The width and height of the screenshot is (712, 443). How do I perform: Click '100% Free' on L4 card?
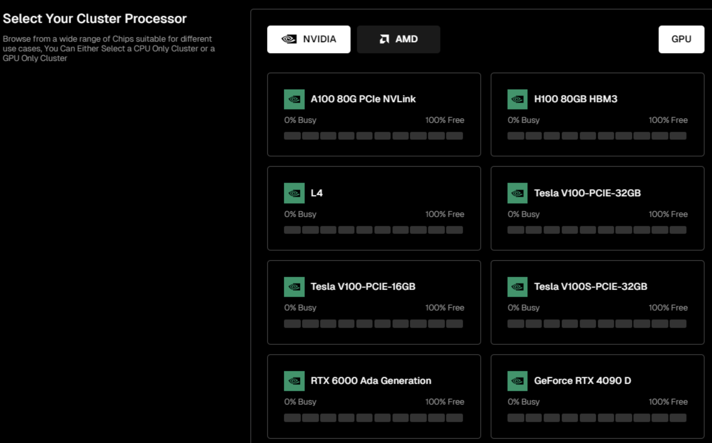445,214
